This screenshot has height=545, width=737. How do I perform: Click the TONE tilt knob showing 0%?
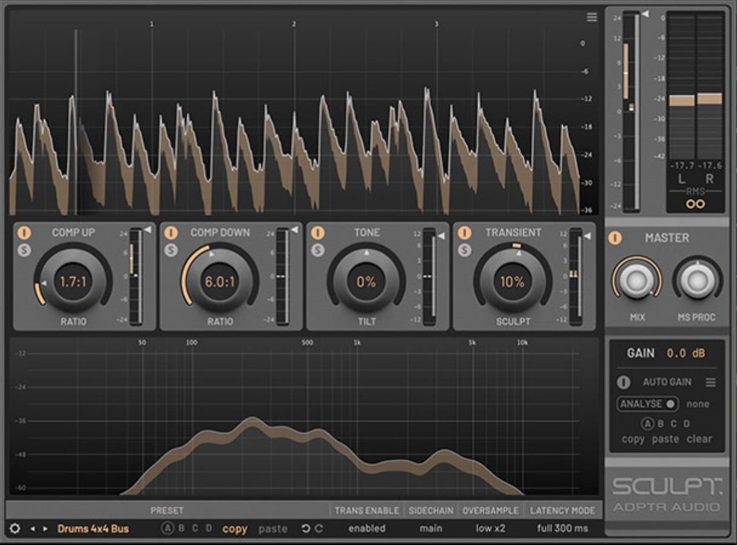coord(366,282)
